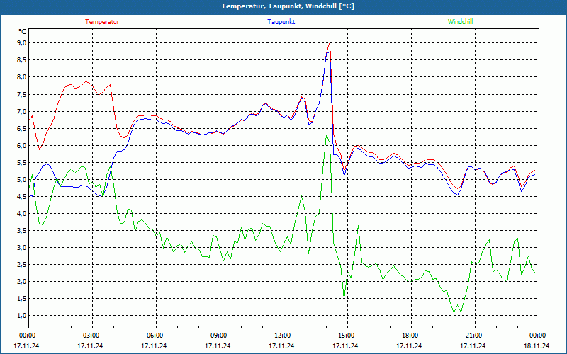This screenshot has width=567, height=354.
Task: Click the 3,5 y-axis value
Action: pyautogui.click(x=22, y=231)
